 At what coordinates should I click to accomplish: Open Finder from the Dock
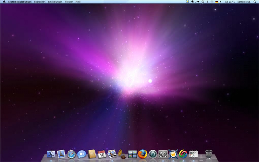pyautogui.click(x=51, y=154)
